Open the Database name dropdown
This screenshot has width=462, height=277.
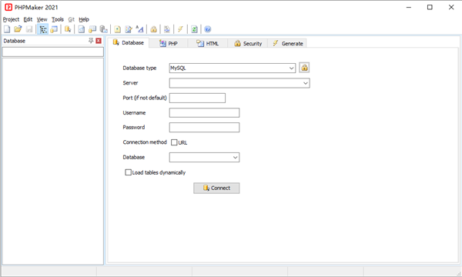[235, 157]
